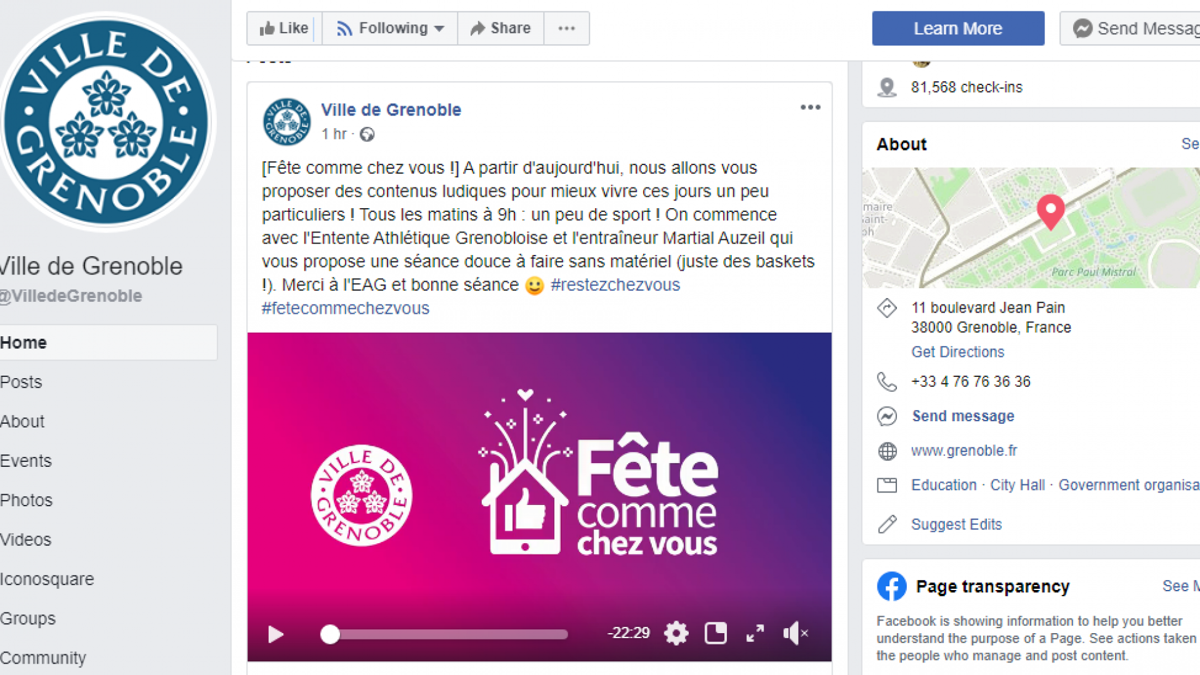Open page more options ellipsis menu
1200x675 pixels.
click(x=566, y=28)
